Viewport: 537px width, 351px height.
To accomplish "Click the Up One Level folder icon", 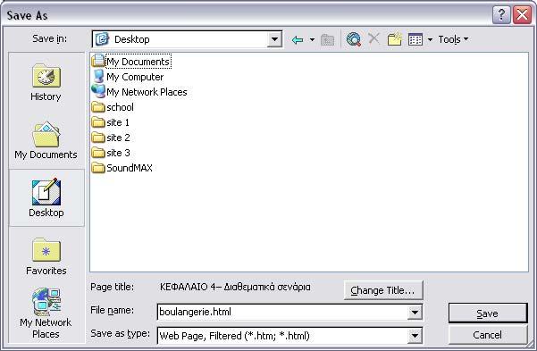I will pyautogui.click(x=327, y=39).
